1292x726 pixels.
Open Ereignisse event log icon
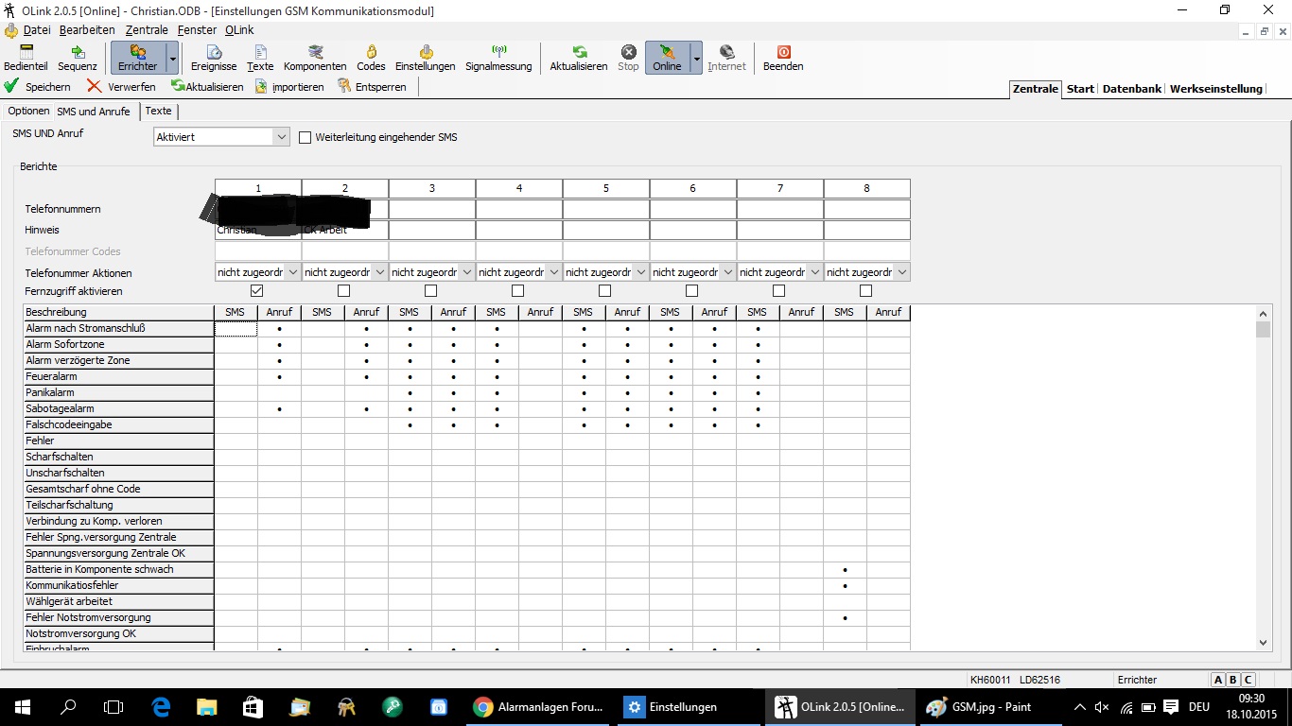[214, 58]
